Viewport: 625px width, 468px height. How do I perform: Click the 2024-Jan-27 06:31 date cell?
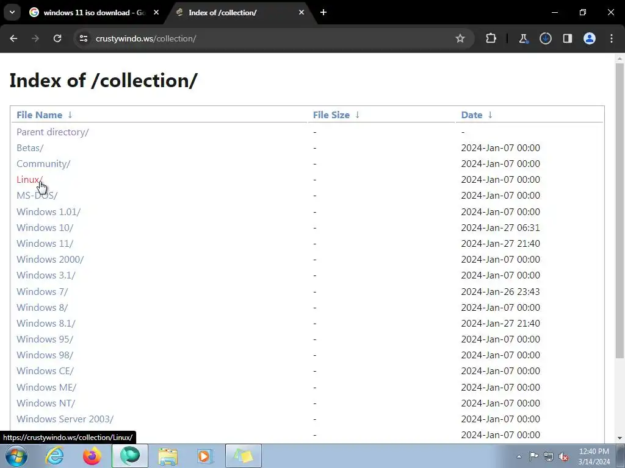pyautogui.click(x=500, y=228)
